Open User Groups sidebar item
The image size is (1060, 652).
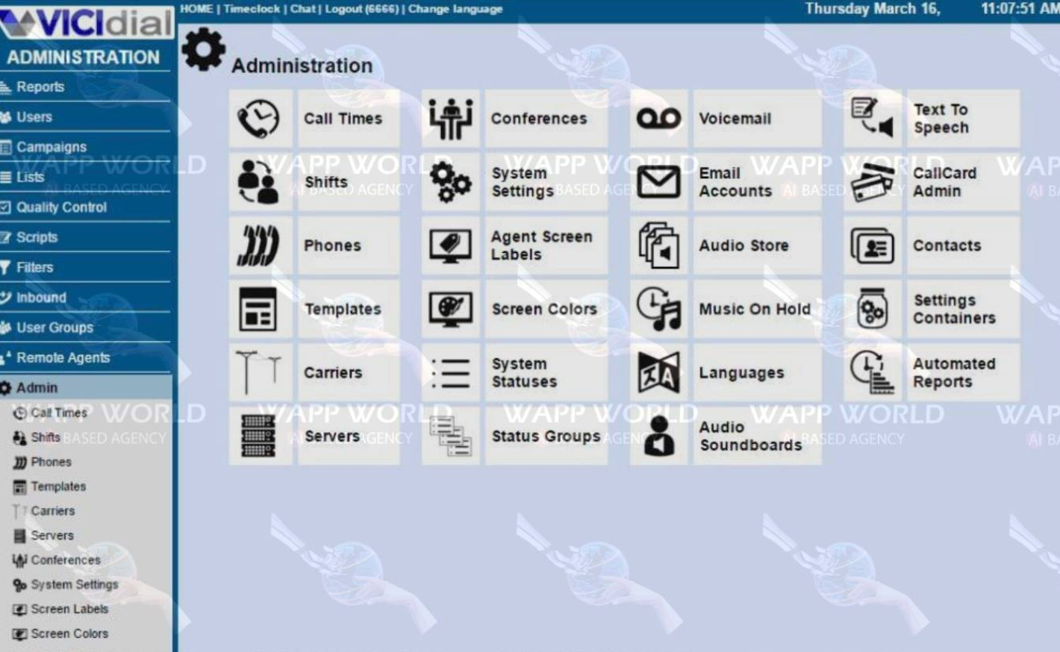54,327
